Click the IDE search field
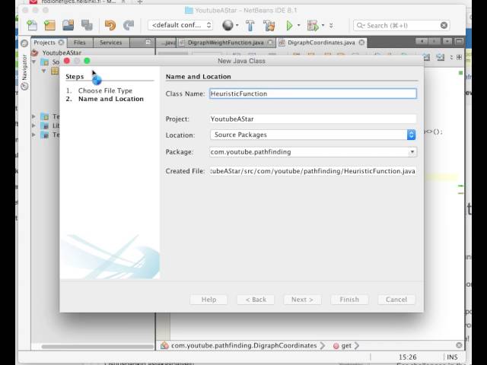 tap(406, 25)
